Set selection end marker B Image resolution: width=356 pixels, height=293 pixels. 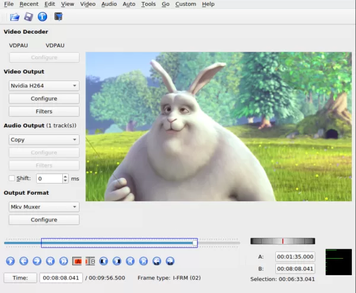tap(90, 261)
